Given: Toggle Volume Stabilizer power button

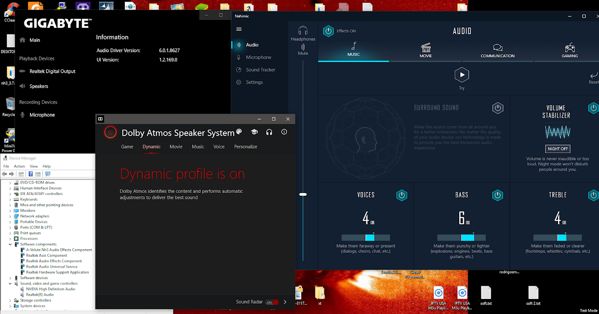Looking at the screenshot, I should 594,108.
